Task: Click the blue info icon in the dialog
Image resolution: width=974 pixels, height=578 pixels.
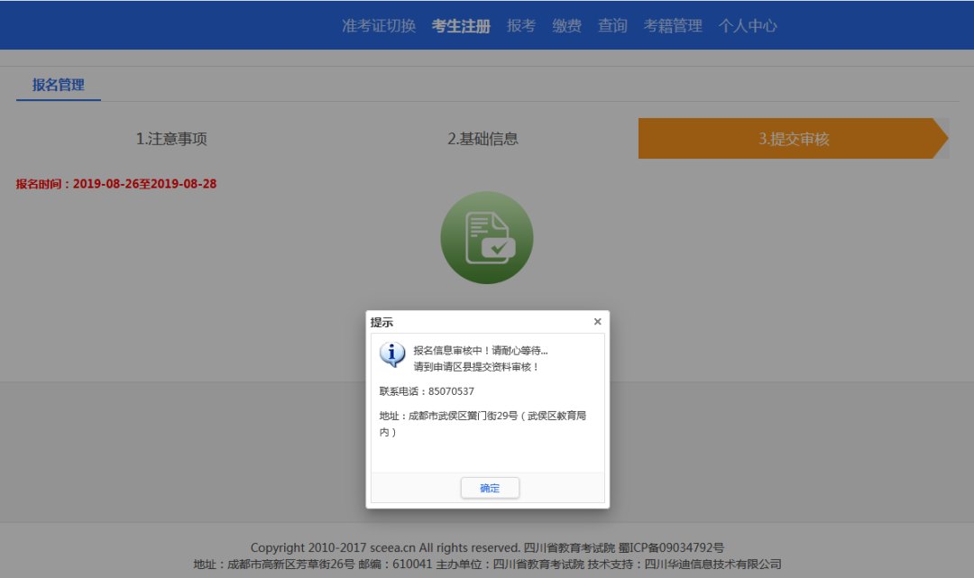Action: point(392,353)
